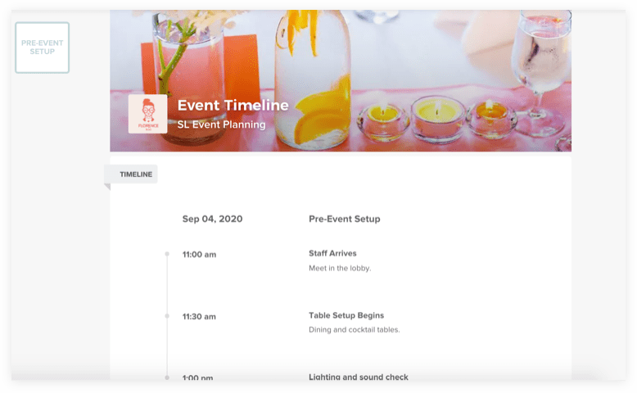Click the timeline dot beside 11:00 am
Viewport: 637px width, 393px height.
click(167, 254)
